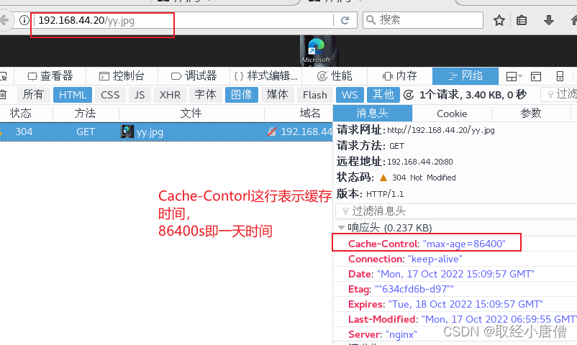Click the 1个请求 request summary text
Screen dimensions: 577x345
click(473, 95)
